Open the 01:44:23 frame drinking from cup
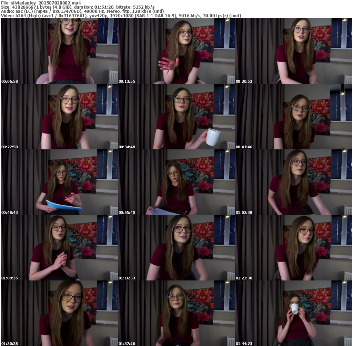The width and height of the screenshot is (353, 346). point(294,313)
